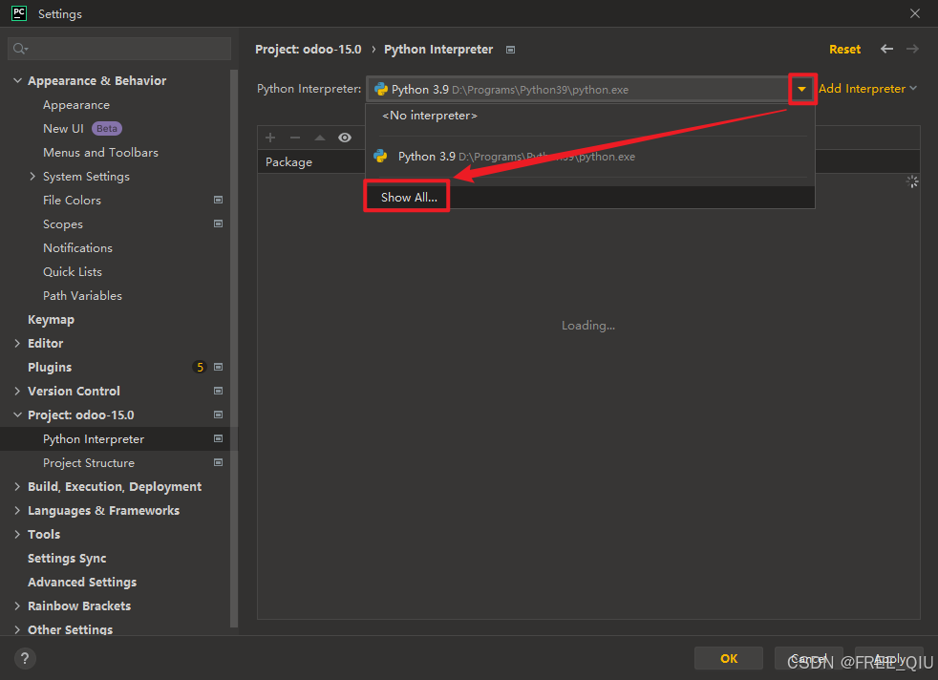Click project-level icon beside Python Interpreter breadcrumb

(x=510, y=50)
